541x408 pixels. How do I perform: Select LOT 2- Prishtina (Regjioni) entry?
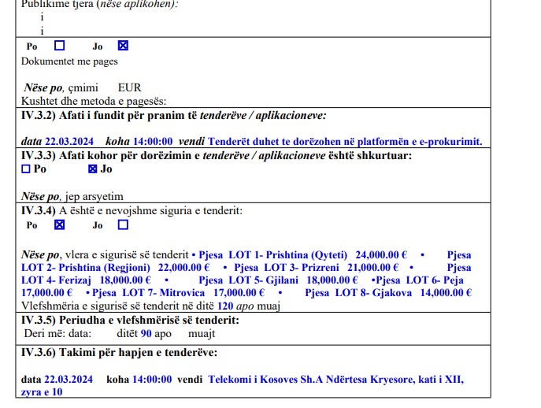pyautogui.click(x=86, y=268)
